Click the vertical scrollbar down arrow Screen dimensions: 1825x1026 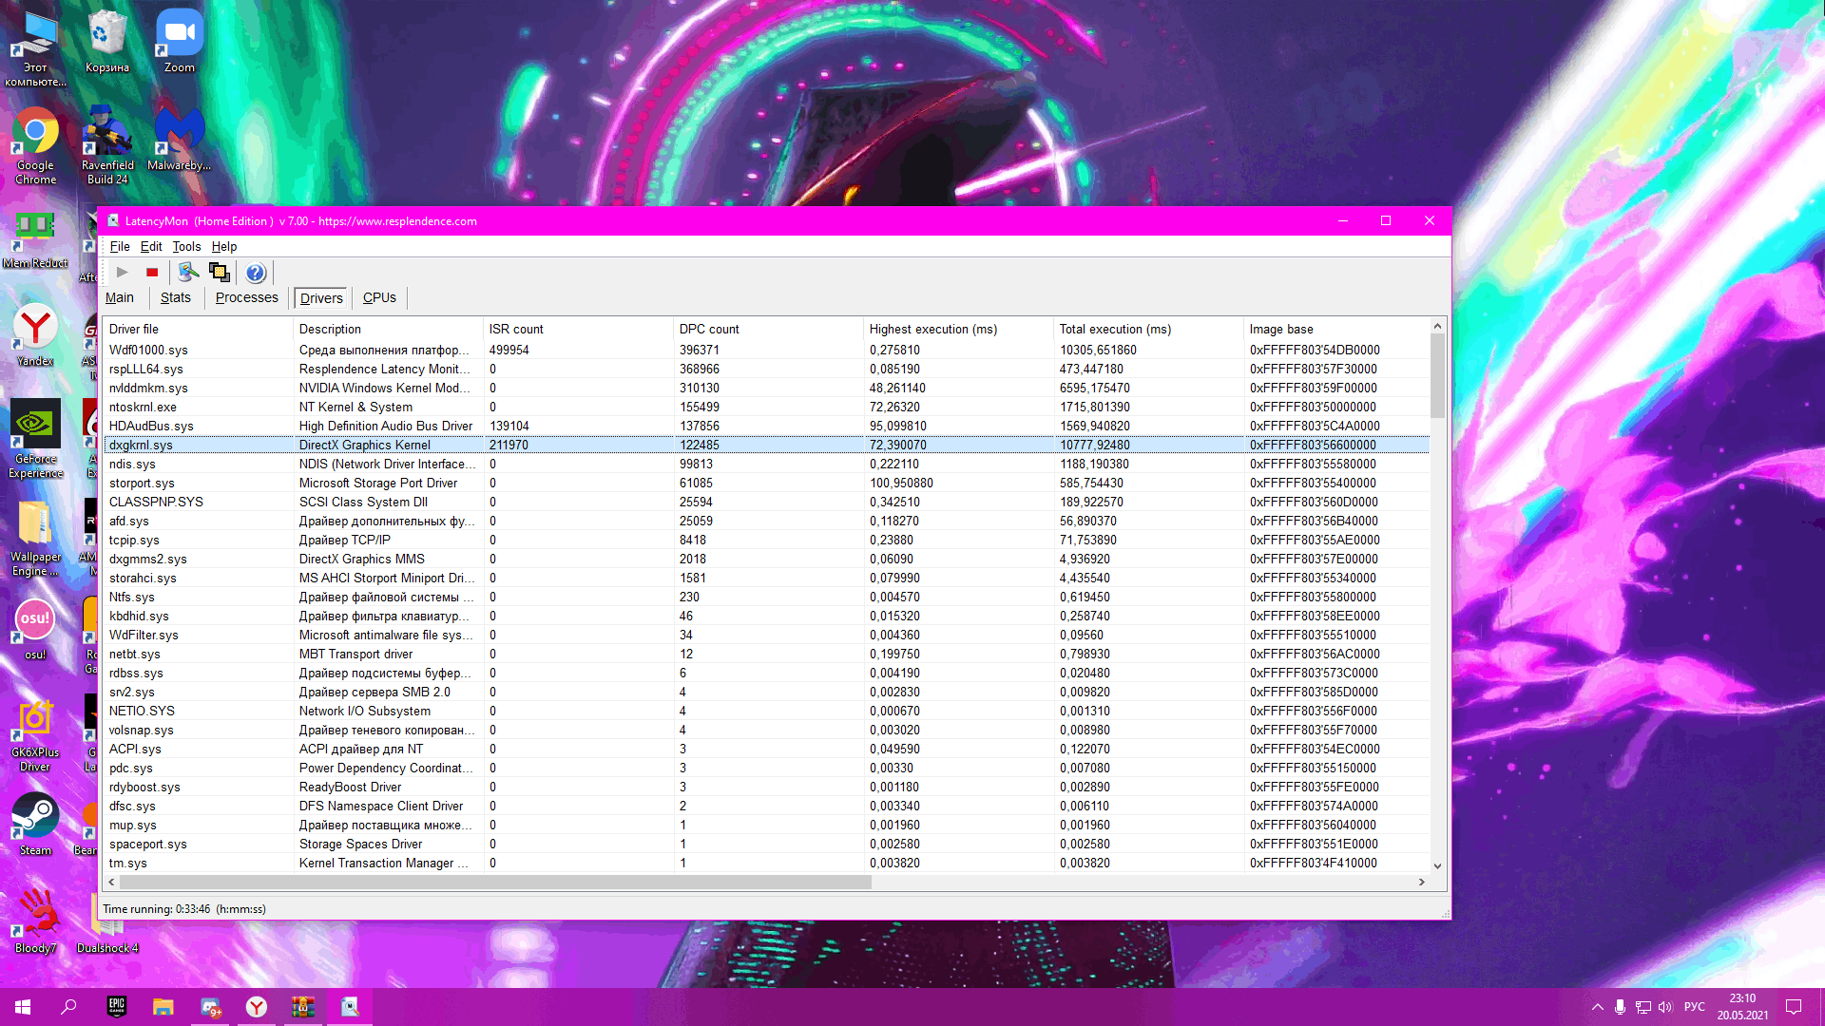(x=1437, y=865)
